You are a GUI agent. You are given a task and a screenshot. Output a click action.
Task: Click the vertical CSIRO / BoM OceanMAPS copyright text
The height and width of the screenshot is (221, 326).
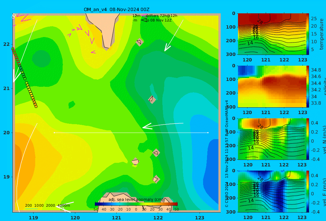coord(227,154)
